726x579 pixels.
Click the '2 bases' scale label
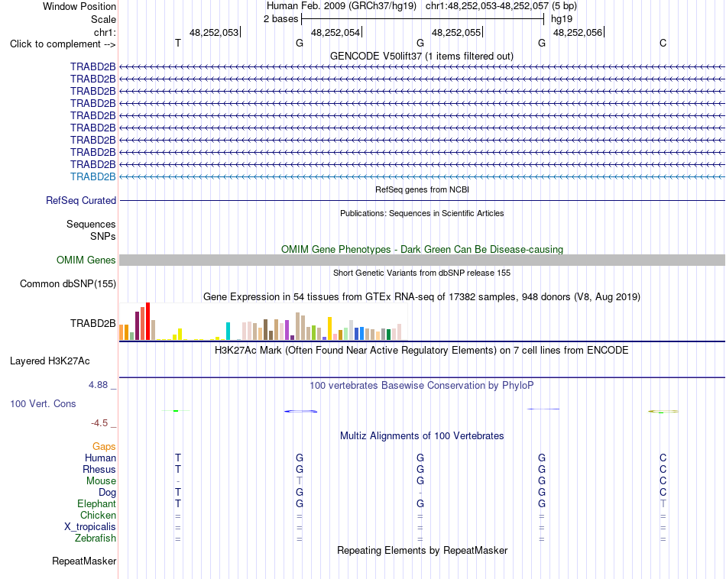(x=281, y=19)
